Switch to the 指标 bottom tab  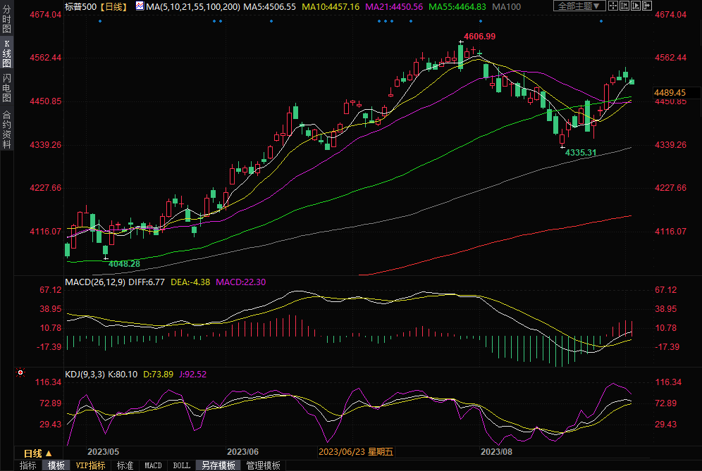click(x=28, y=465)
